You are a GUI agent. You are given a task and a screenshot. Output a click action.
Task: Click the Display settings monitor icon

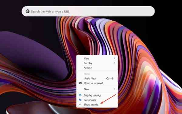coord(80,95)
